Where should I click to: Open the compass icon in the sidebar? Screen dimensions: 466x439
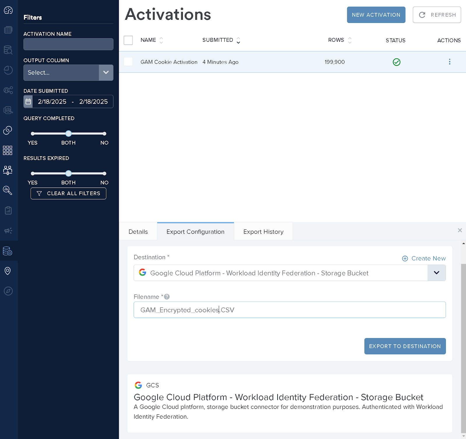[x=8, y=291]
